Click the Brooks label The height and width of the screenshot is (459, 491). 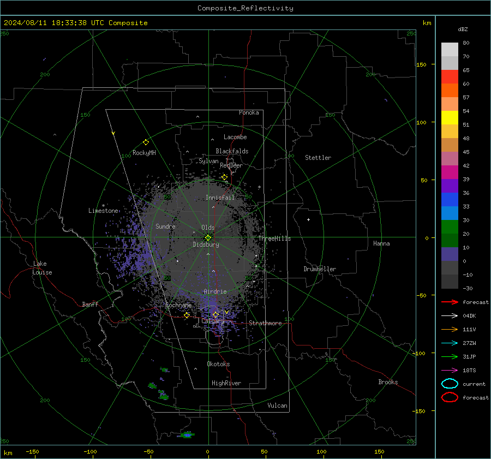tap(388, 382)
